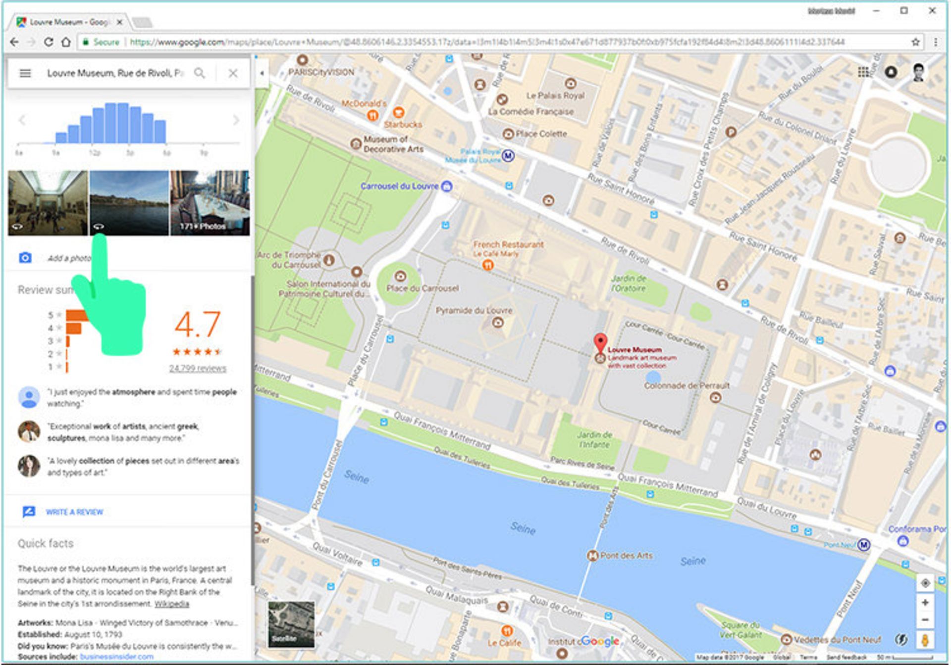Open the river panorama photo

(129, 203)
